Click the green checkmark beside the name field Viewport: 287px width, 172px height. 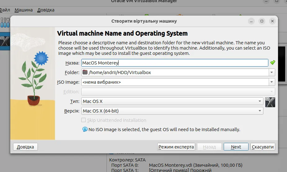pos(272,63)
